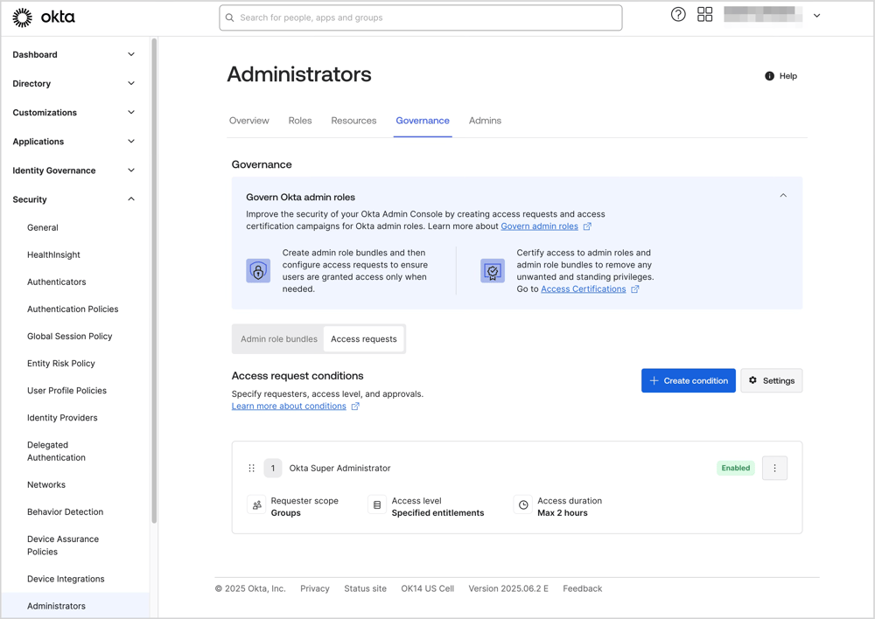This screenshot has height=619, width=875.
Task: Open Learn more about conditions link
Action: 289,407
